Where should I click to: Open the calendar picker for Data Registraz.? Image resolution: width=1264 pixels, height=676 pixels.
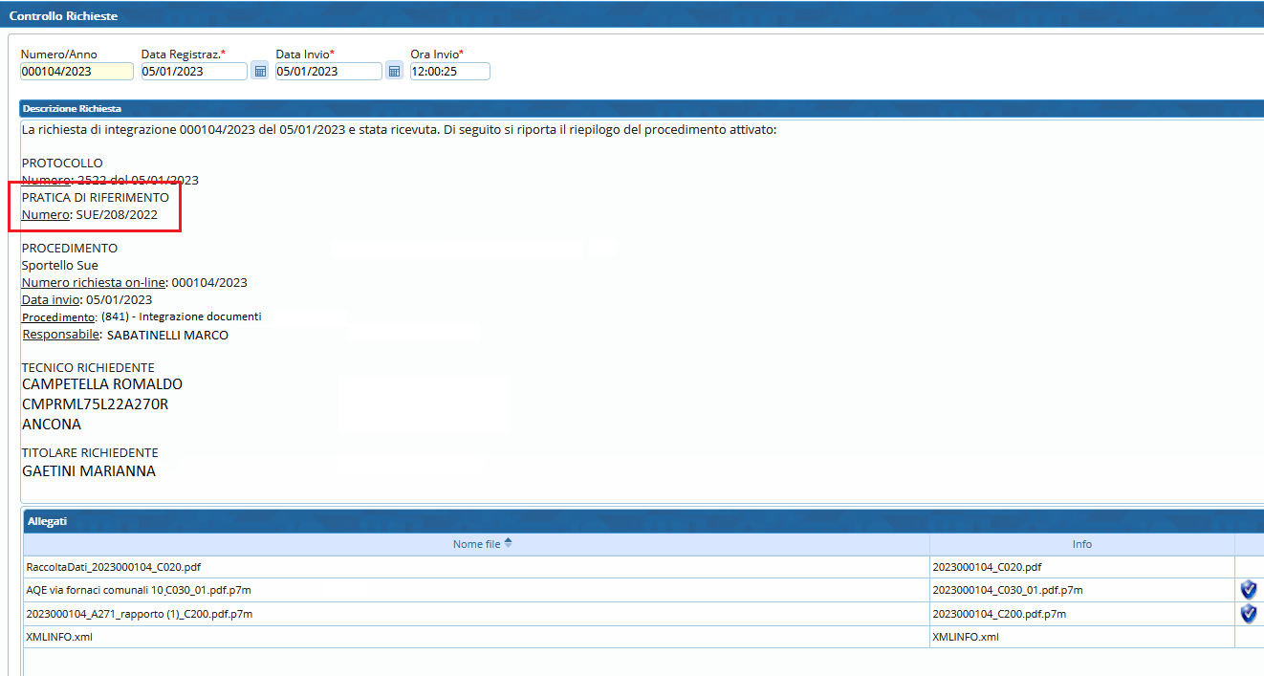(x=259, y=72)
